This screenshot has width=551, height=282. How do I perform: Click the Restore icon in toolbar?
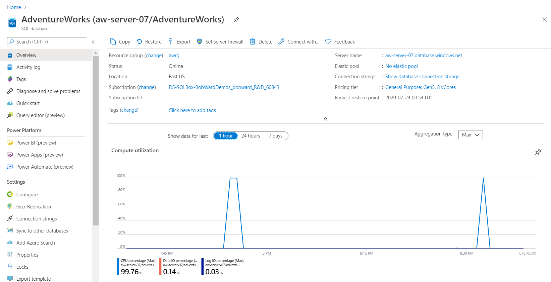pyautogui.click(x=139, y=41)
